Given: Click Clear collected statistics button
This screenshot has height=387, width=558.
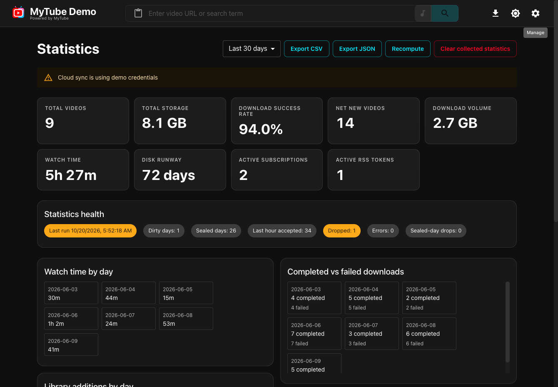Looking at the screenshot, I should tap(475, 49).
